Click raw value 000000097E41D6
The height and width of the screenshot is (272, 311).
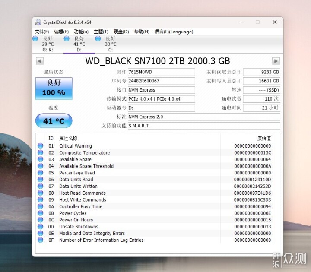pos(253,193)
